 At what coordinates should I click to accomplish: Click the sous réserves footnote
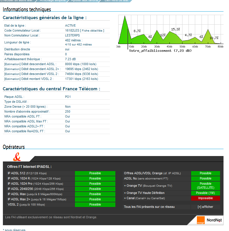point(14,230)
